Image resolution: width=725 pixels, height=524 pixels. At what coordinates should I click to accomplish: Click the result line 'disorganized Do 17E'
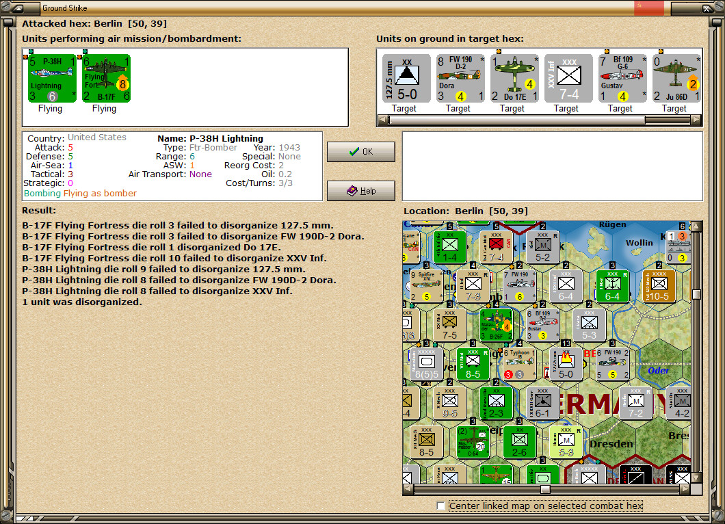pyautogui.click(x=152, y=248)
